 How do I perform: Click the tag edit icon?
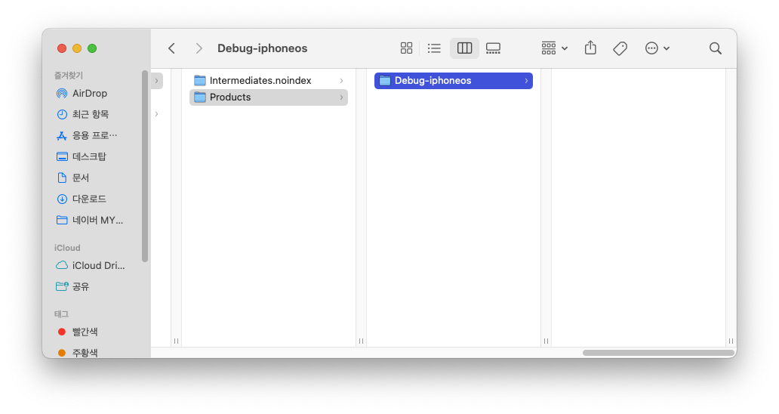tap(620, 48)
